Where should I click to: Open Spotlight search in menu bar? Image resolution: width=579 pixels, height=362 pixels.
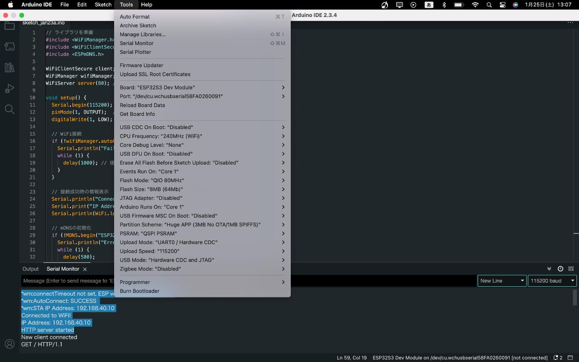tap(489, 5)
